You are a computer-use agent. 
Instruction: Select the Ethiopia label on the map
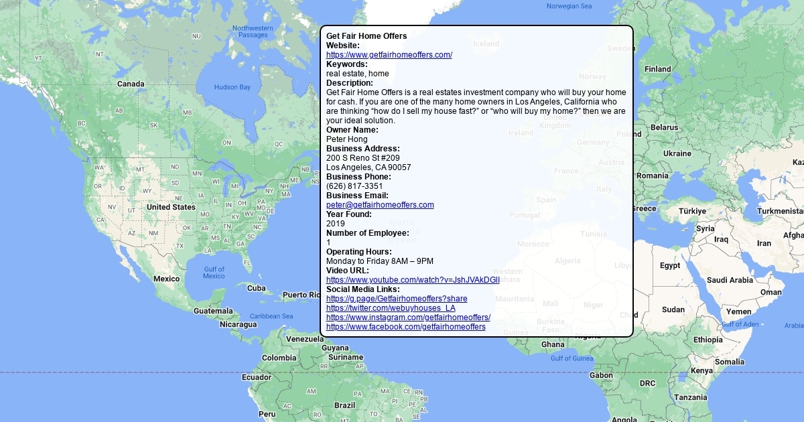(x=708, y=340)
